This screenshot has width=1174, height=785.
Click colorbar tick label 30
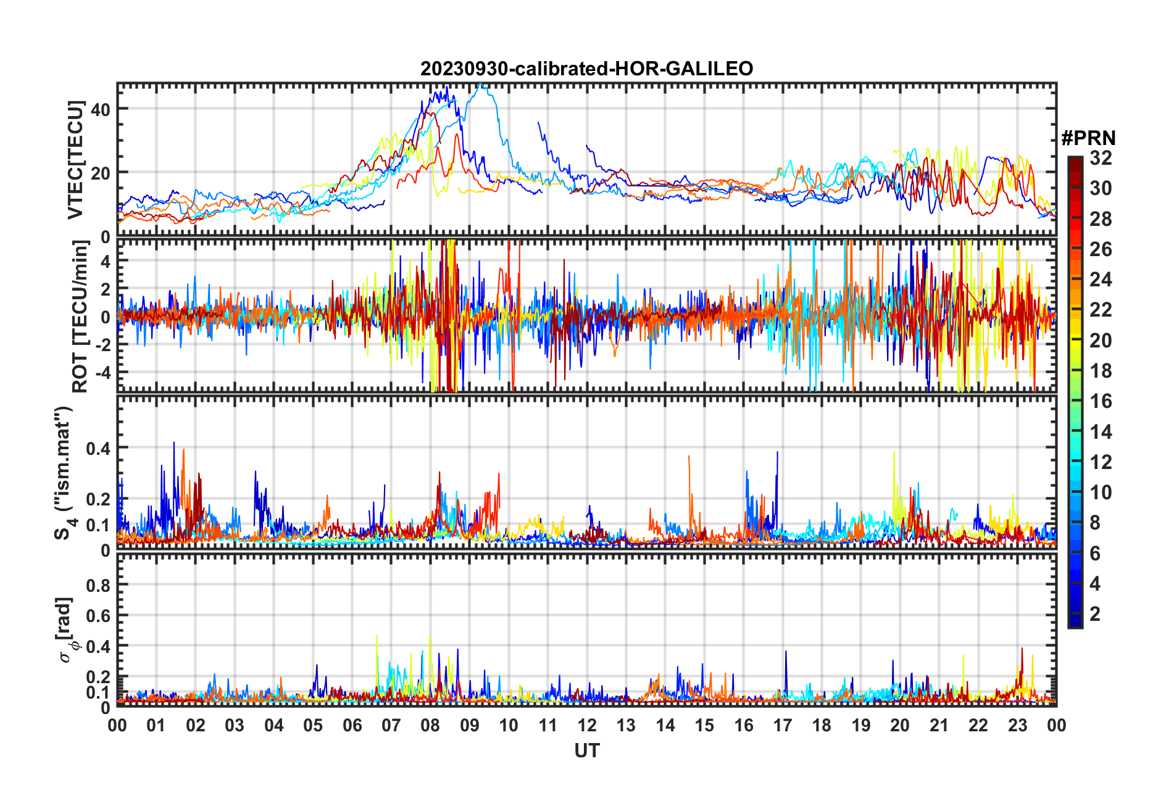1101,188
